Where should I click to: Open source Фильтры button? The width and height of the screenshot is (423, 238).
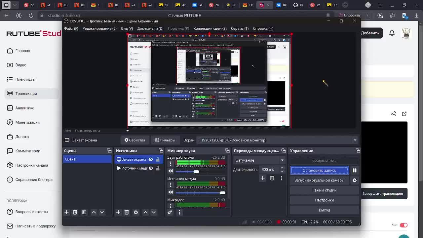165,140
